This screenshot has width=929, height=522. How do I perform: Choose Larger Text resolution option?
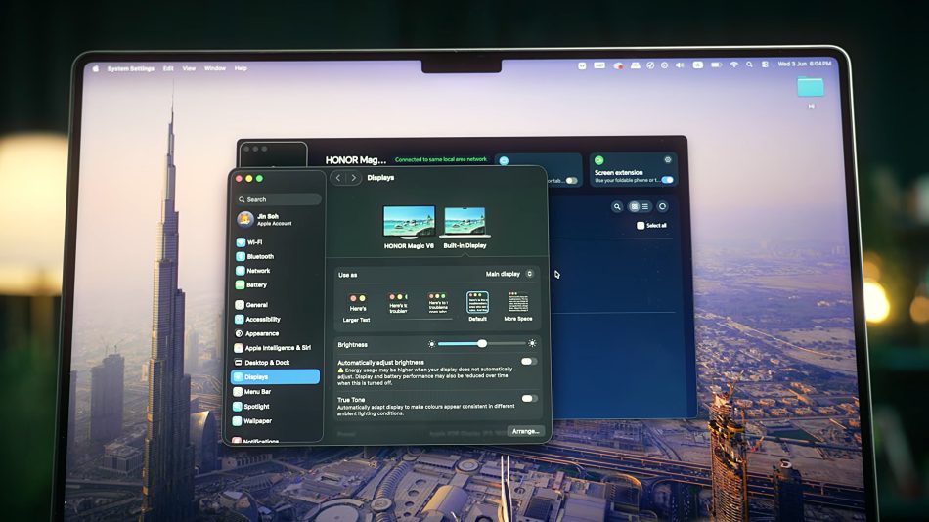(357, 308)
